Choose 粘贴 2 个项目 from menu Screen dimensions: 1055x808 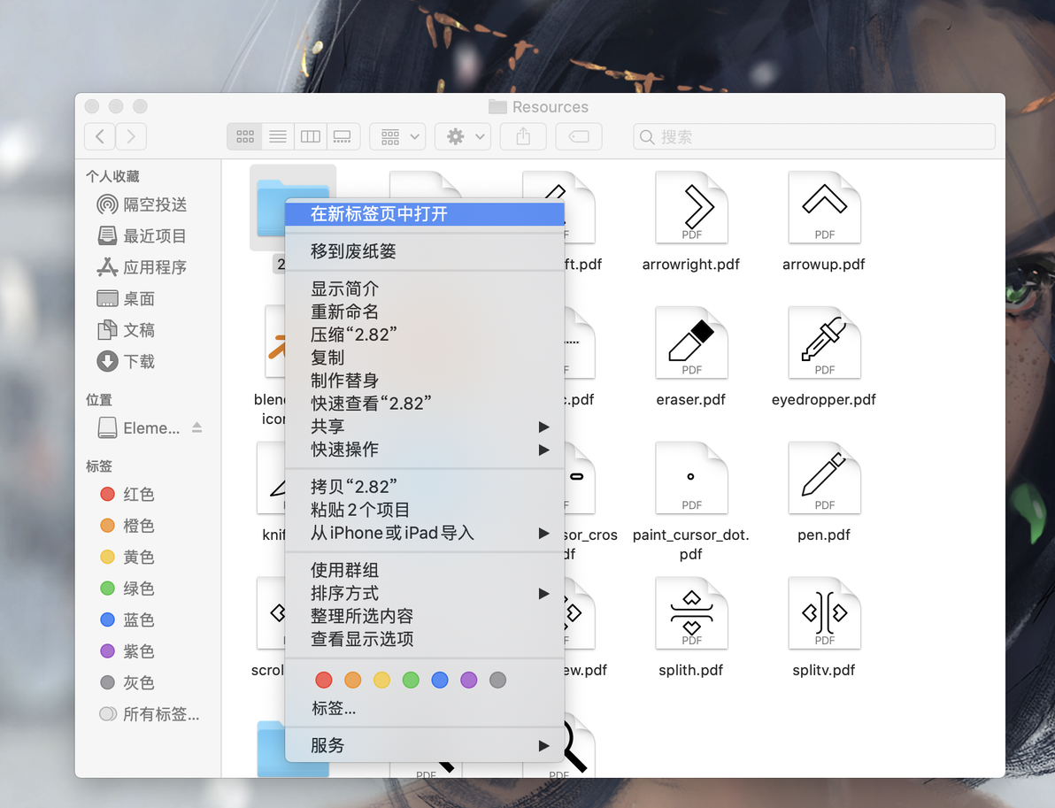pos(425,510)
